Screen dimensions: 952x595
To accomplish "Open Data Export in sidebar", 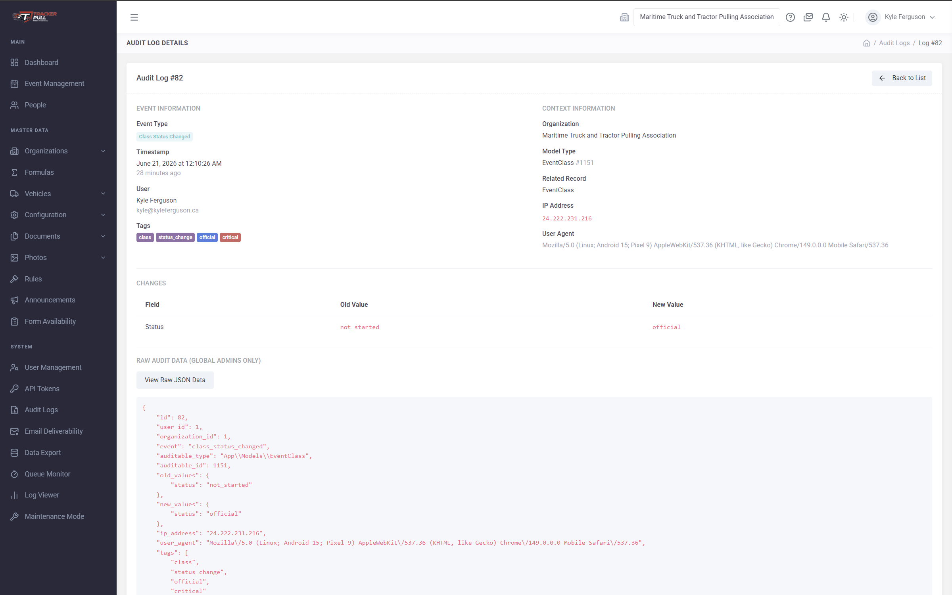I will coord(58,453).
